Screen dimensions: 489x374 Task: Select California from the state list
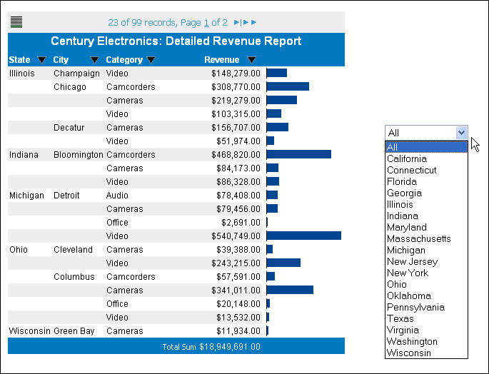pyautogui.click(x=407, y=159)
